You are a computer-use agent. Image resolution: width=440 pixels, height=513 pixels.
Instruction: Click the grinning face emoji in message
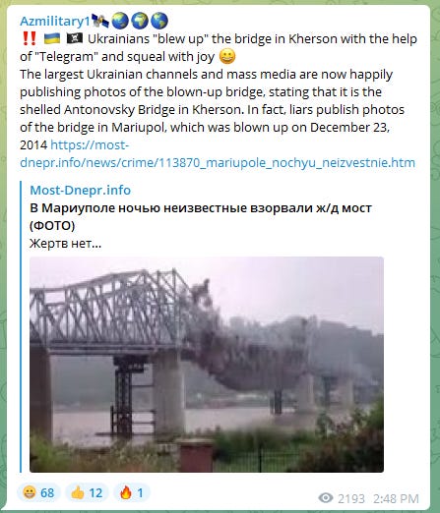point(227,56)
